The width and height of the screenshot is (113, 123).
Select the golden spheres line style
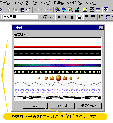pyautogui.click(x=58, y=78)
